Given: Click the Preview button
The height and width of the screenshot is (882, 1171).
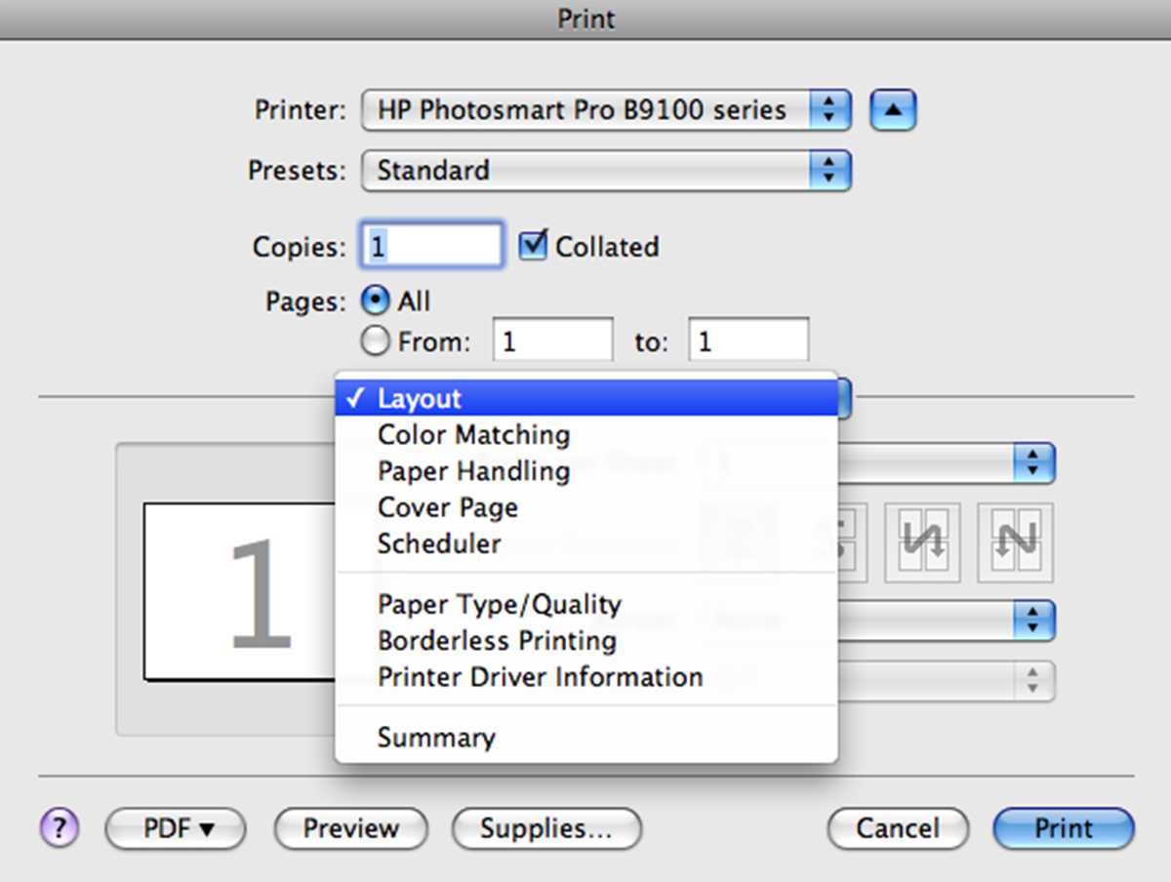Looking at the screenshot, I should [x=351, y=828].
